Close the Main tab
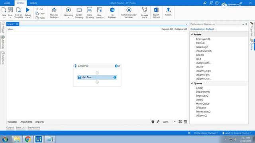 17,24
